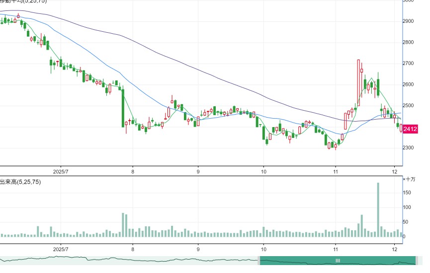Click the left handle of the range selector

[258, 261]
